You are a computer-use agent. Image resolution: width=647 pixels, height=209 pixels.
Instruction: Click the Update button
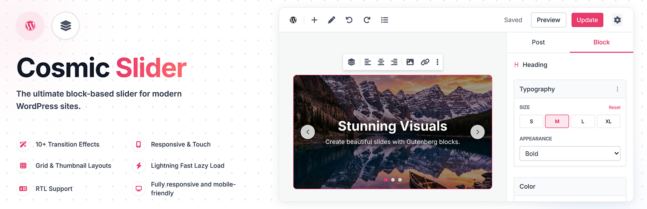pyautogui.click(x=587, y=20)
